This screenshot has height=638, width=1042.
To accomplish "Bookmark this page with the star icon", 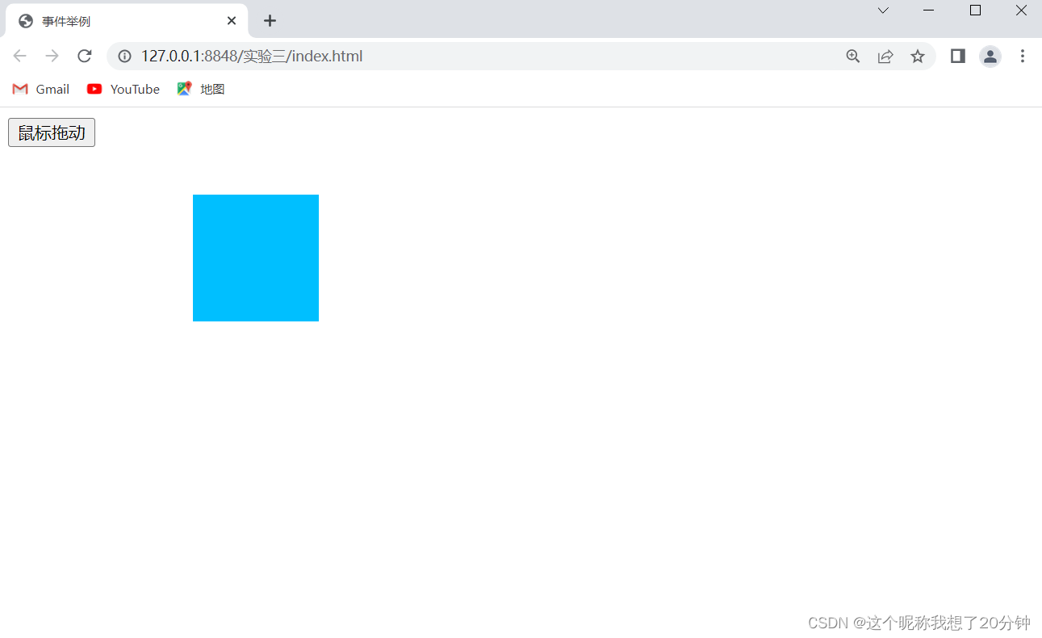I will pyautogui.click(x=918, y=57).
